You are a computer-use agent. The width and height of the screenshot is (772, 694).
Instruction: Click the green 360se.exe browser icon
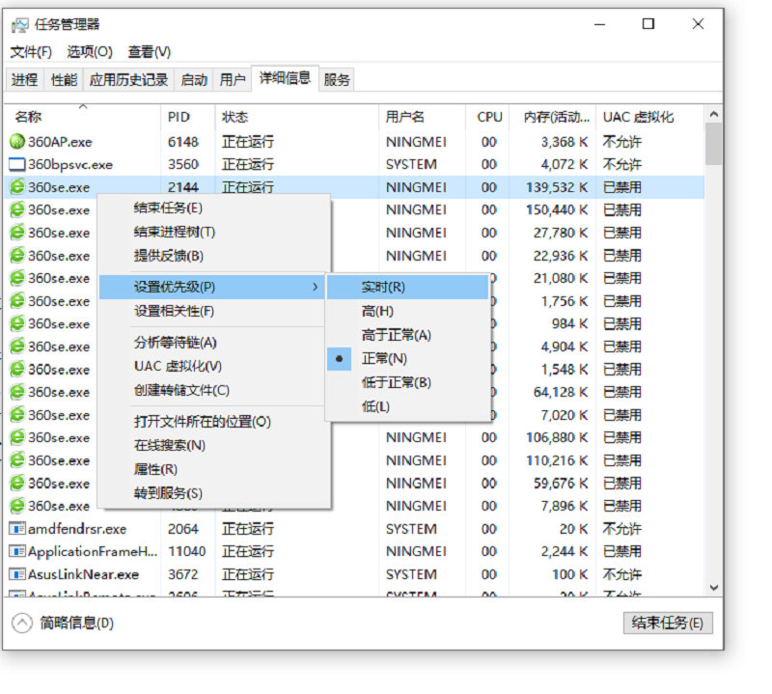pyautogui.click(x=18, y=187)
